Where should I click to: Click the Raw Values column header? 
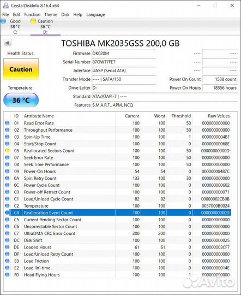tap(219, 116)
